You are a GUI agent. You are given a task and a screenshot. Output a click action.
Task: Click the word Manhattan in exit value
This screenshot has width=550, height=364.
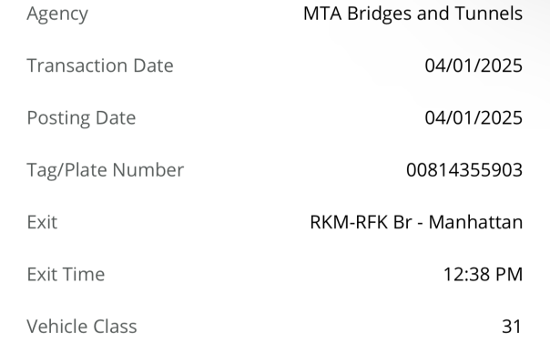click(x=475, y=222)
